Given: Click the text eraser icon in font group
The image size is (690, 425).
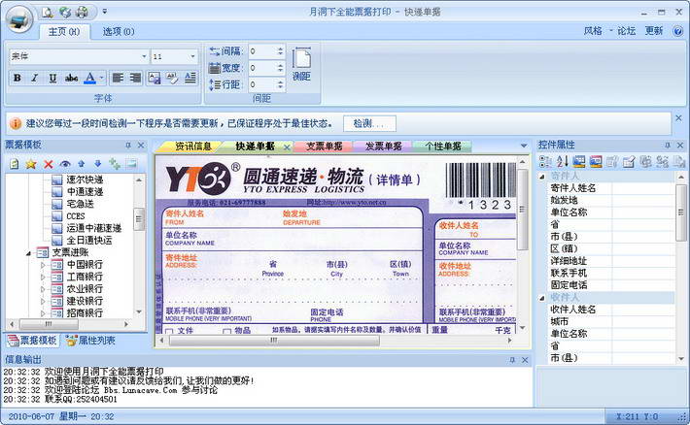Looking at the screenshot, I should point(172,79).
